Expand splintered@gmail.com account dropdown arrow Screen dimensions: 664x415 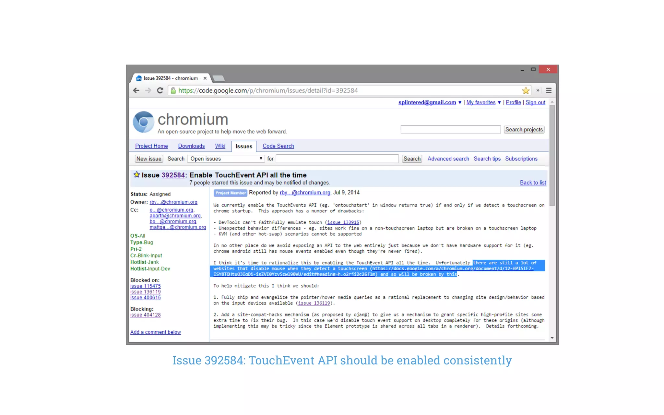click(460, 102)
